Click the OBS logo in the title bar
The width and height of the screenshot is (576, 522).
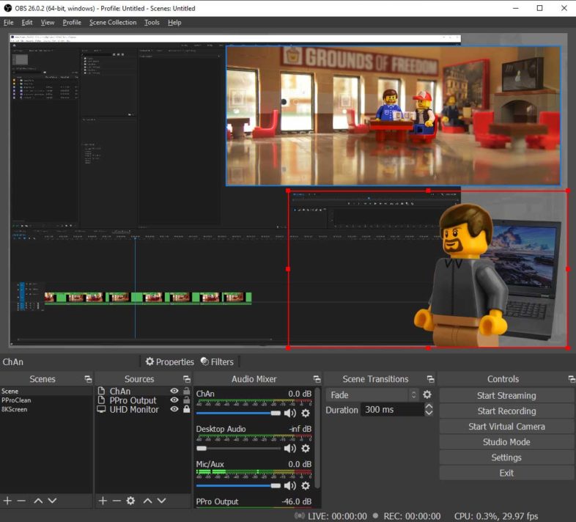(x=8, y=8)
